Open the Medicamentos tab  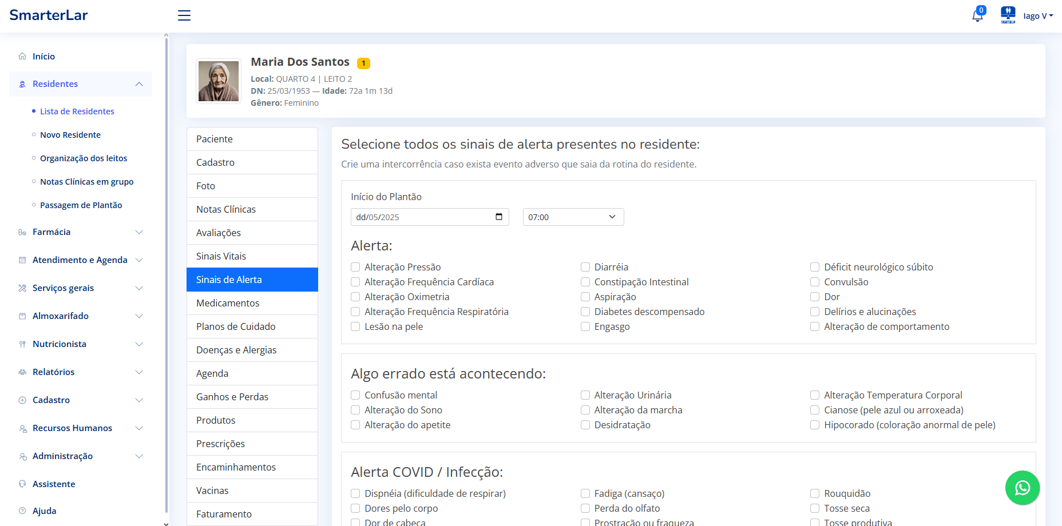pos(252,303)
